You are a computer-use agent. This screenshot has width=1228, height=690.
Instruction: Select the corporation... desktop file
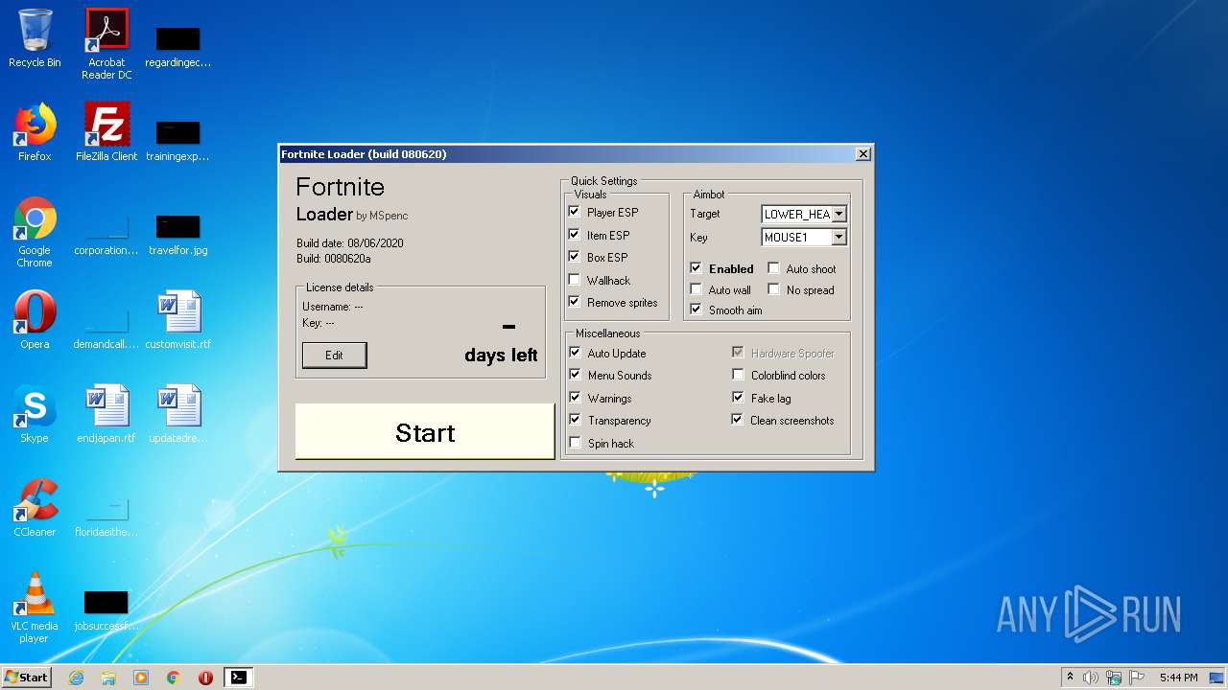[106, 232]
